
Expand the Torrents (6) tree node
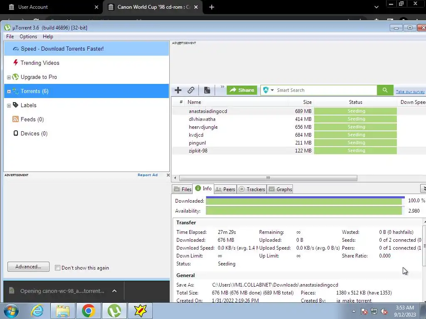pyautogui.click(x=9, y=91)
